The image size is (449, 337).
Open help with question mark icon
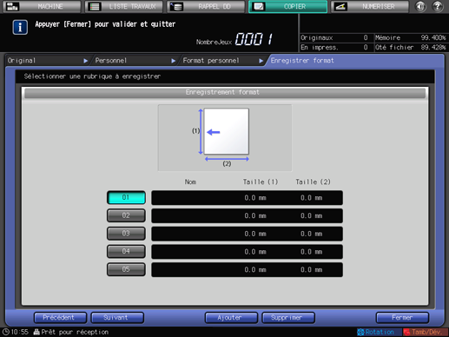pyautogui.click(x=438, y=6)
